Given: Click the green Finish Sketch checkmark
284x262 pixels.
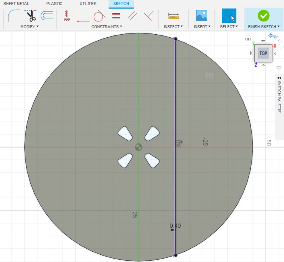Looking at the screenshot, I should [x=263, y=15].
